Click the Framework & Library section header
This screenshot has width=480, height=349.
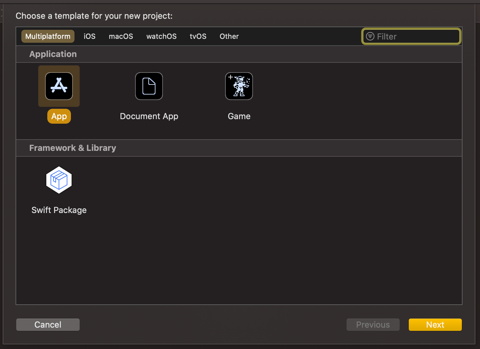[73, 148]
